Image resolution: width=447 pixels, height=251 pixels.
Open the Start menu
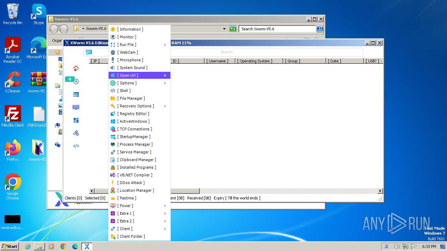coord(10,246)
